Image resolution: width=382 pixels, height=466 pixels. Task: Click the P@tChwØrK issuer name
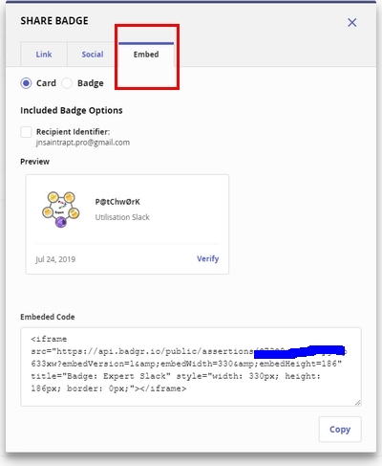117,202
